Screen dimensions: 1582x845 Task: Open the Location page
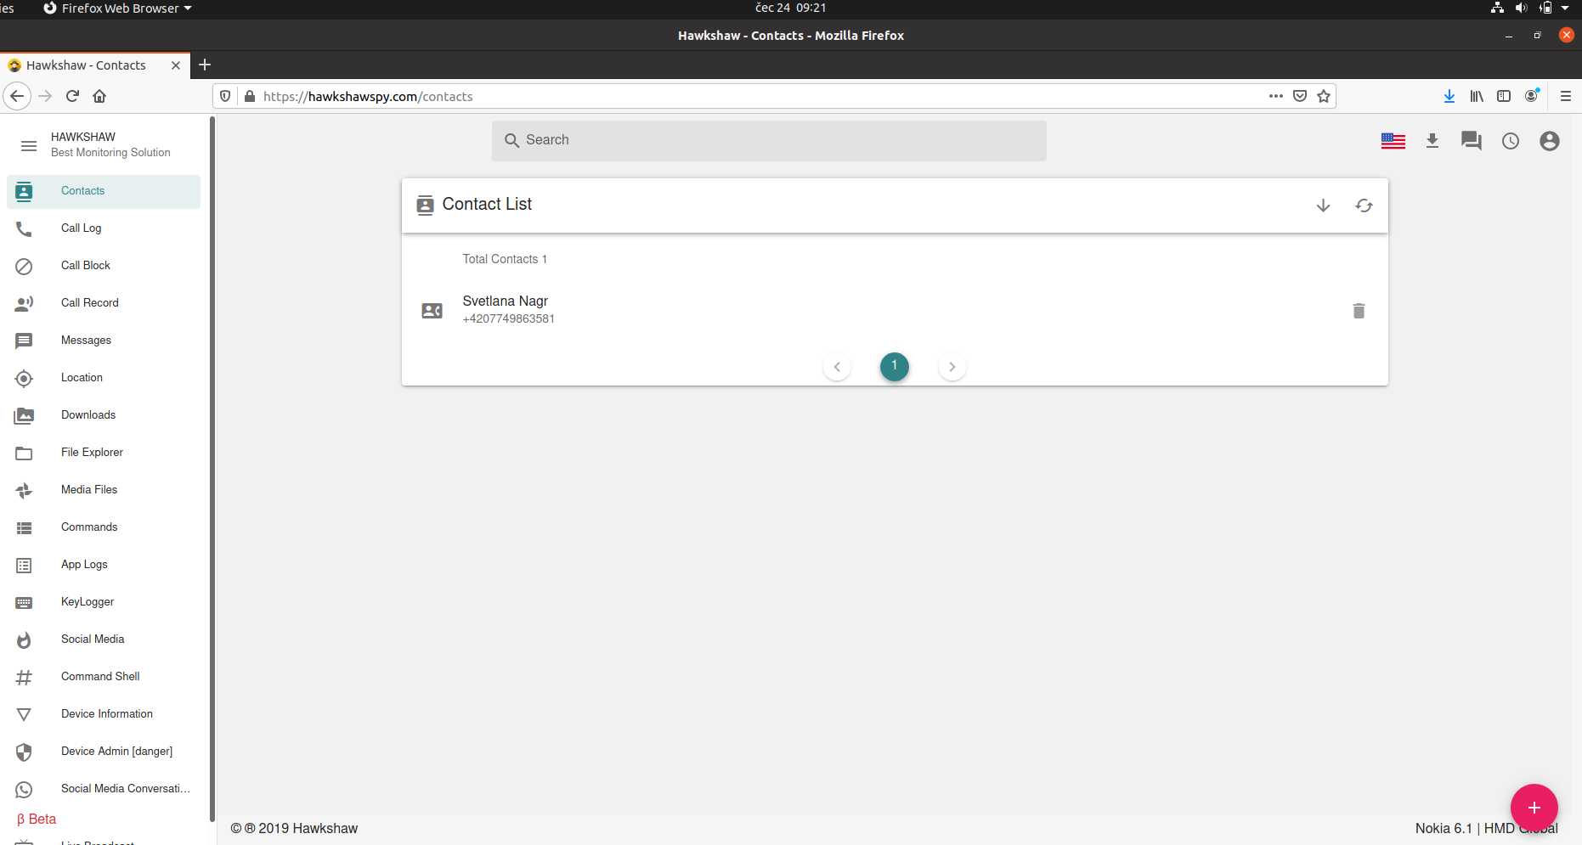[x=104, y=378]
